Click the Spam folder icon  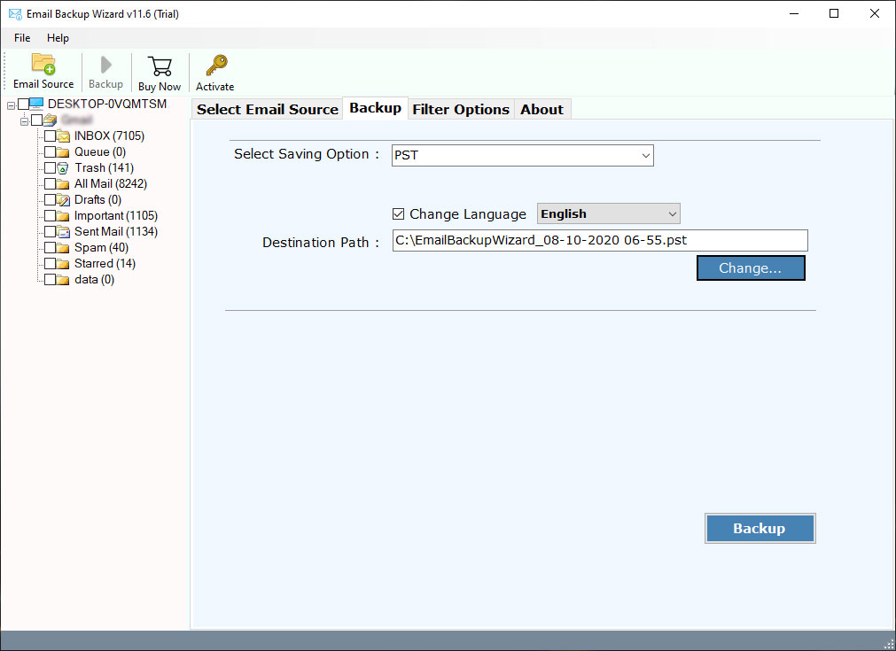point(64,248)
